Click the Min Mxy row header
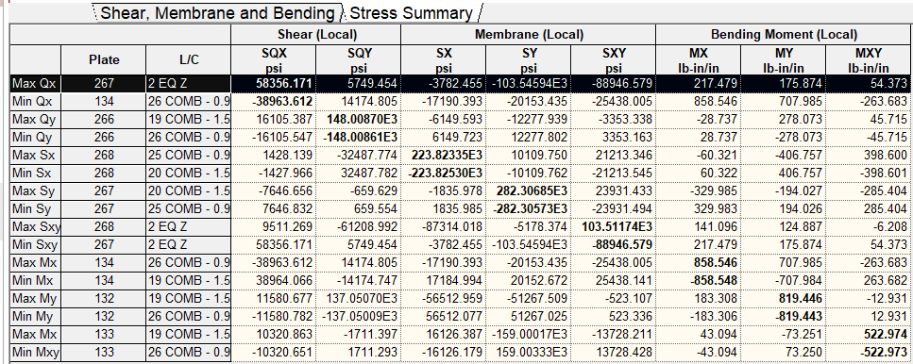Image resolution: width=913 pixels, height=364 pixels. click(36, 352)
